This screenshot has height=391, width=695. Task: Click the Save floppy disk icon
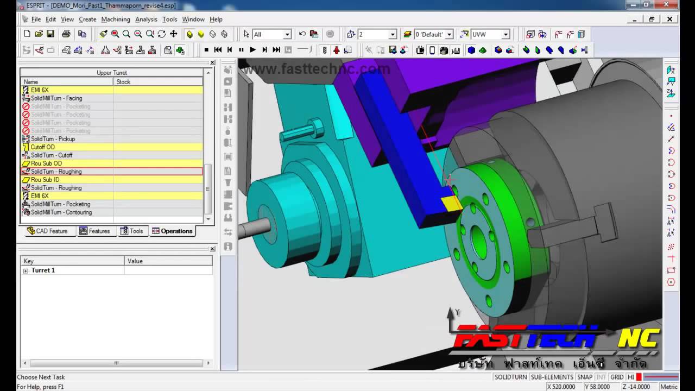[50, 34]
